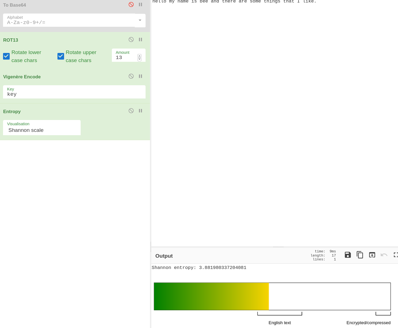The width and height of the screenshot is (398, 328).
Task: Pause breakpoint on To Base64 operation
Action: [140, 4]
